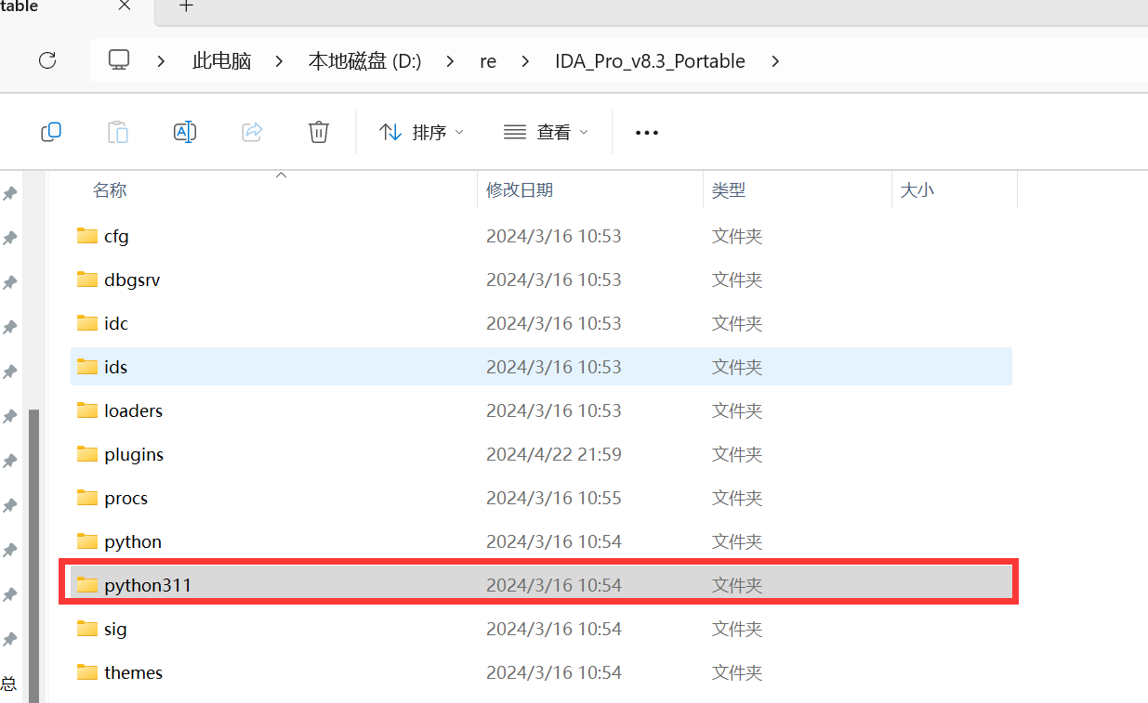Expand the chevron before 此电脑 in address bar

point(161,61)
